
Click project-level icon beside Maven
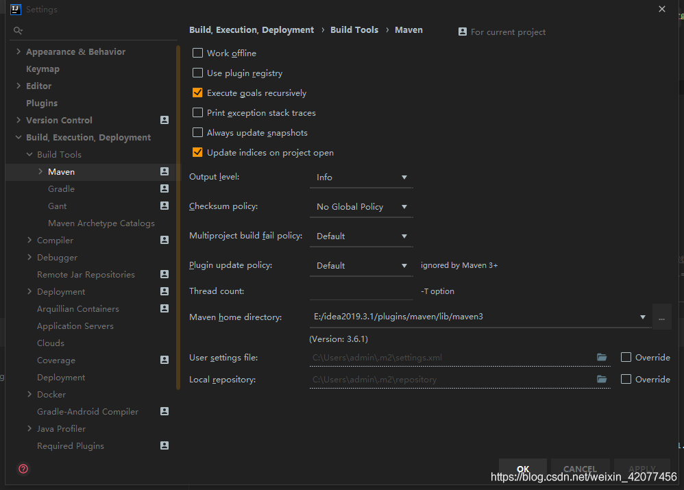click(x=164, y=171)
